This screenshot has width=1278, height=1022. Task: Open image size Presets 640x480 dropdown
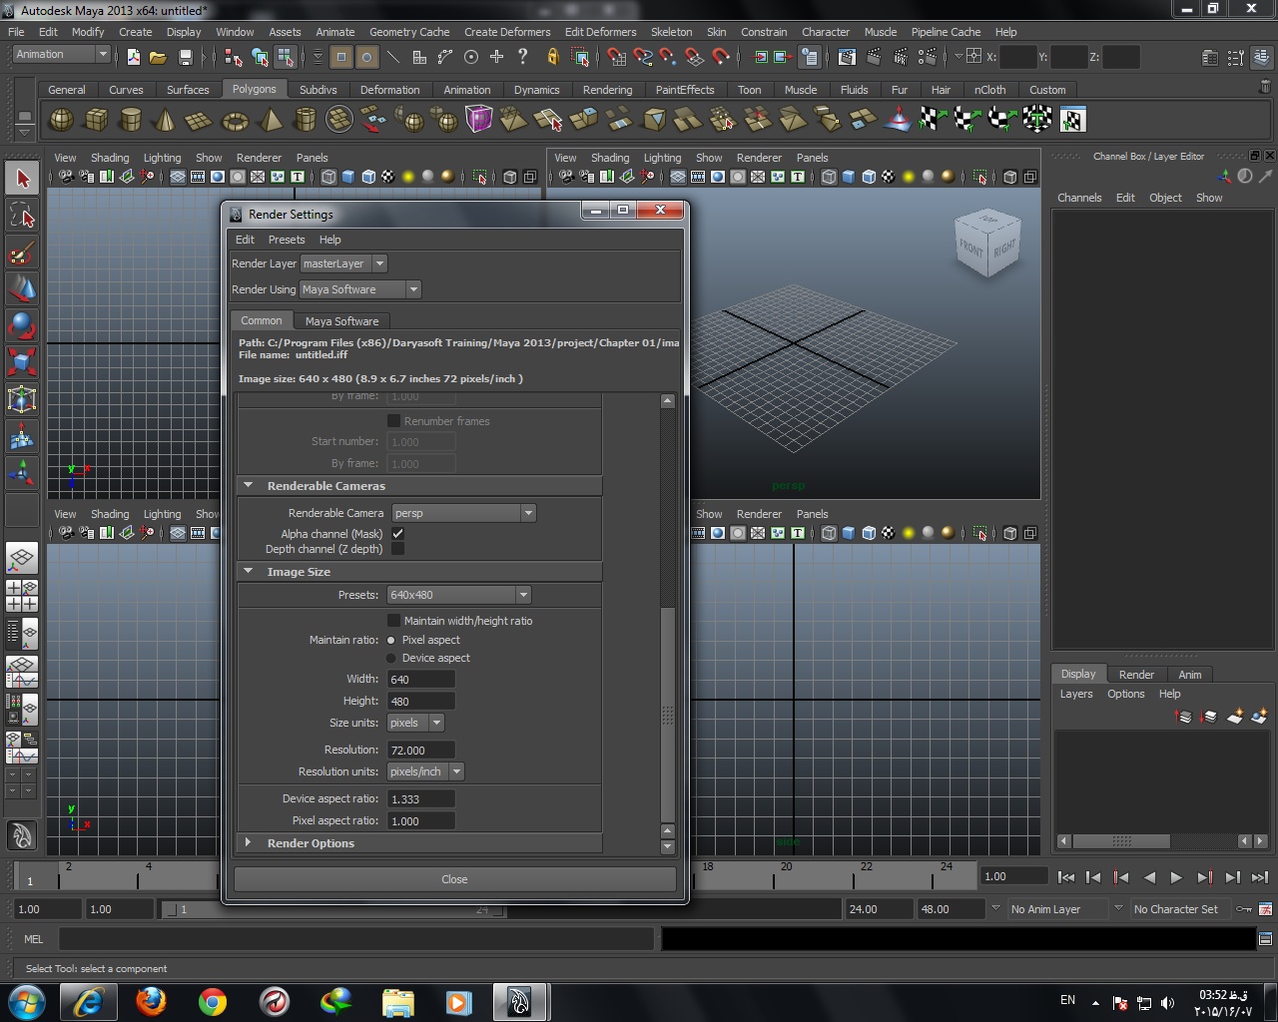(x=459, y=595)
